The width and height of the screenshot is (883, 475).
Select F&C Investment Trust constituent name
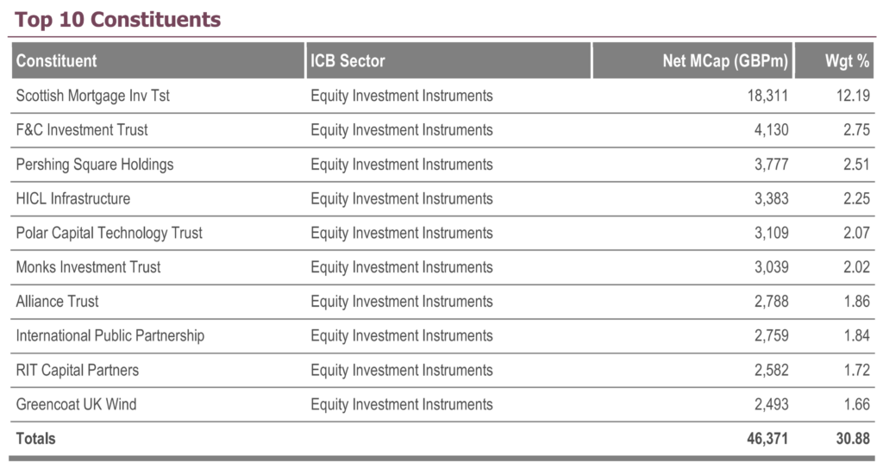[x=82, y=130]
